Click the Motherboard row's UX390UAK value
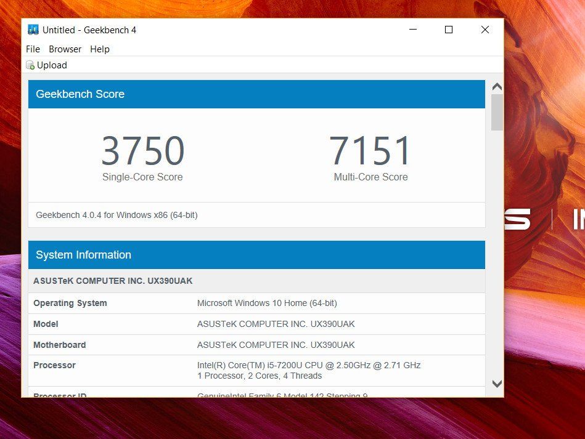This screenshot has width=585, height=439. [276, 345]
